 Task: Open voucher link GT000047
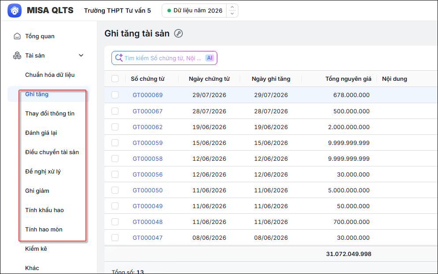coord(148,238)
